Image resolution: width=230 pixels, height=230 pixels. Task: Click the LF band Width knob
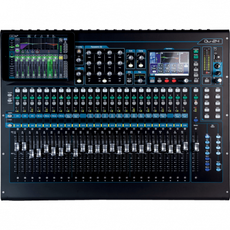[x=89, y=53]
